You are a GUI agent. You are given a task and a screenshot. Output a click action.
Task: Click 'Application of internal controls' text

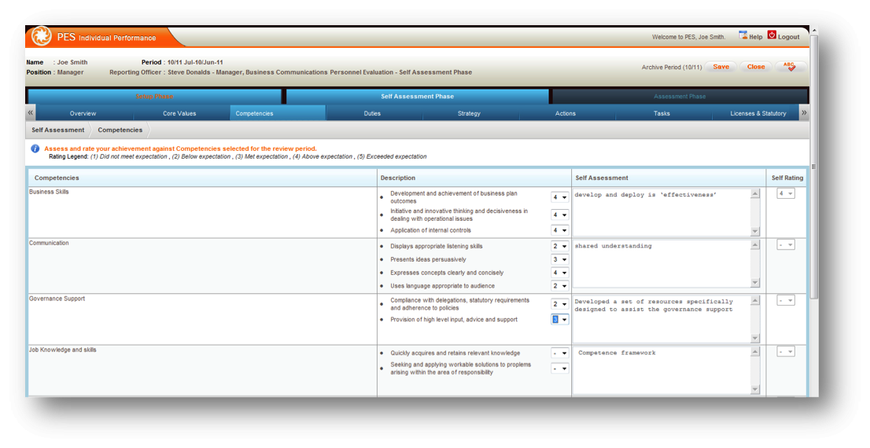pyautogui.click(x=430, y=230)
